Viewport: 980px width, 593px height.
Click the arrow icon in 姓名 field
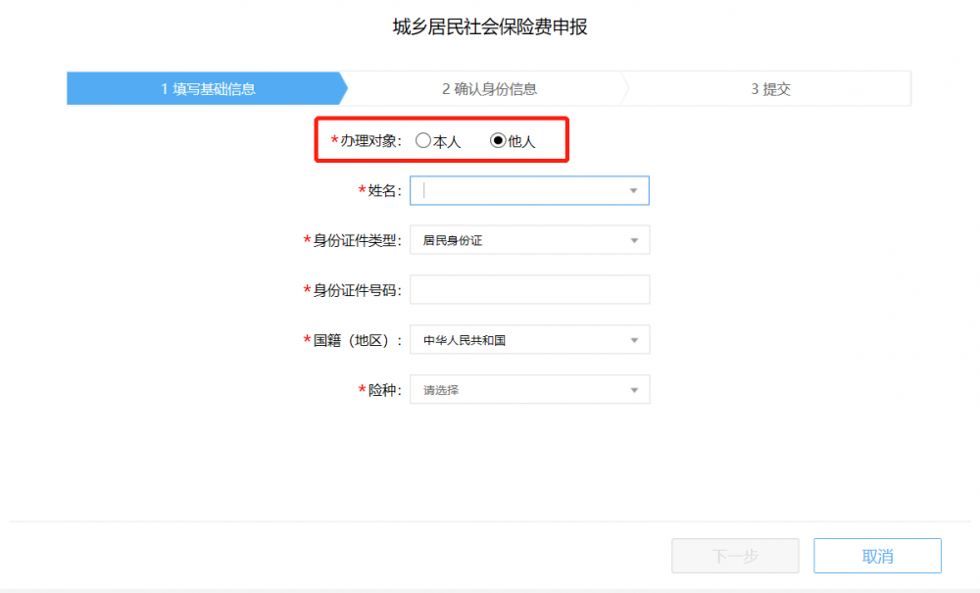(x=633, y=191)
